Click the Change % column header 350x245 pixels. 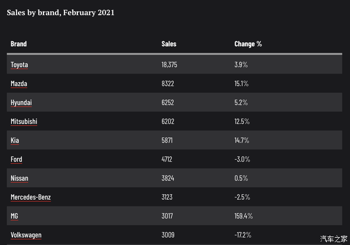(x=248, y=44)
